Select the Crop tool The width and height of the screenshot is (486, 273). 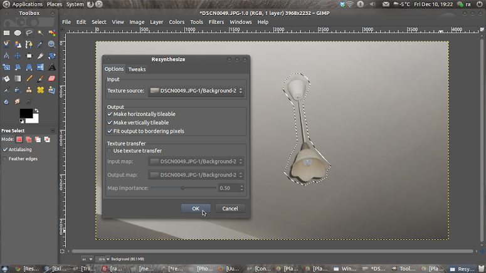[40, 56]
